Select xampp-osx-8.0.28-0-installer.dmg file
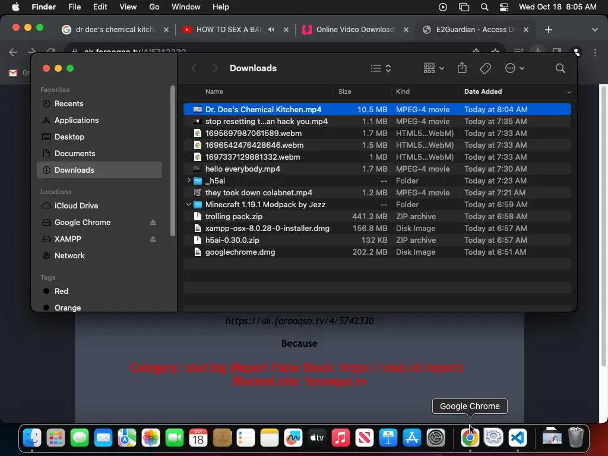This screenshot has width=608, height=456. 377,229
